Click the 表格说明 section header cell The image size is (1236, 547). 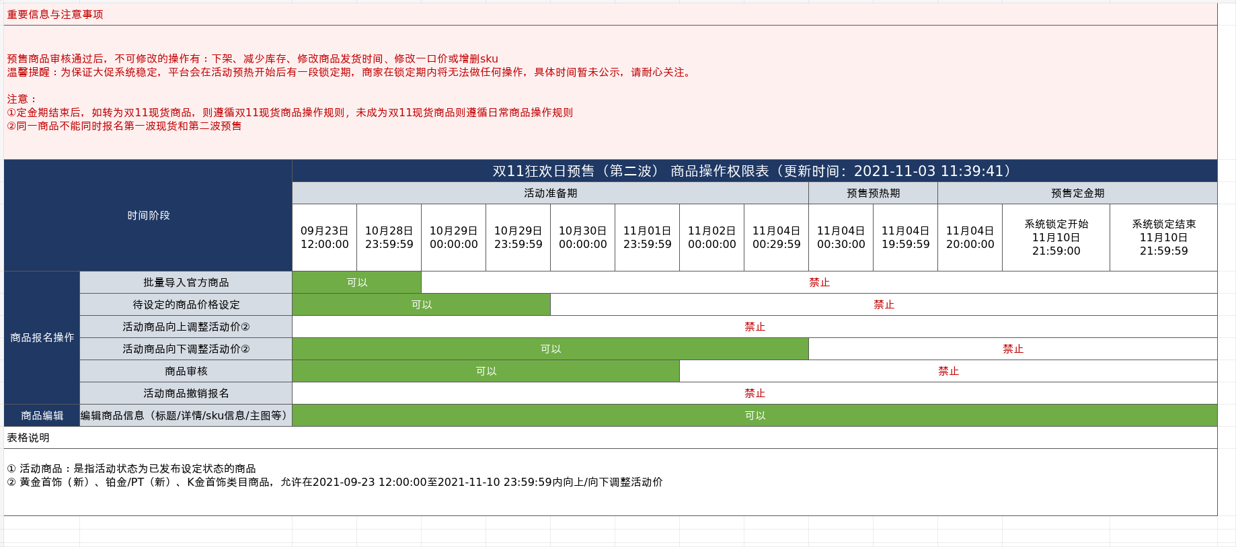tap(28, 437)
